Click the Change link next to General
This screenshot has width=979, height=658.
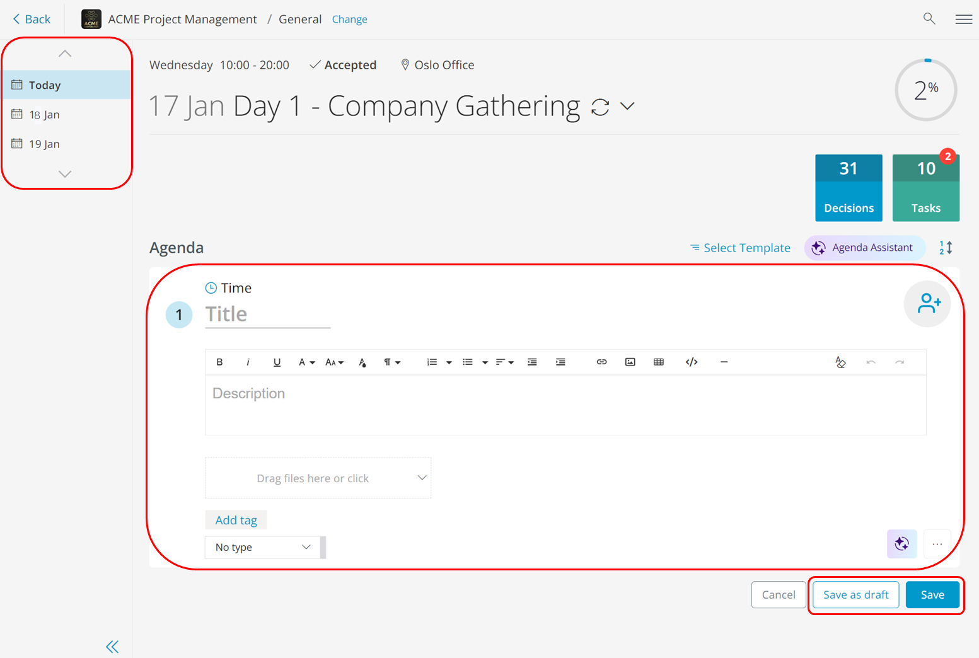(x=349, y=19)
